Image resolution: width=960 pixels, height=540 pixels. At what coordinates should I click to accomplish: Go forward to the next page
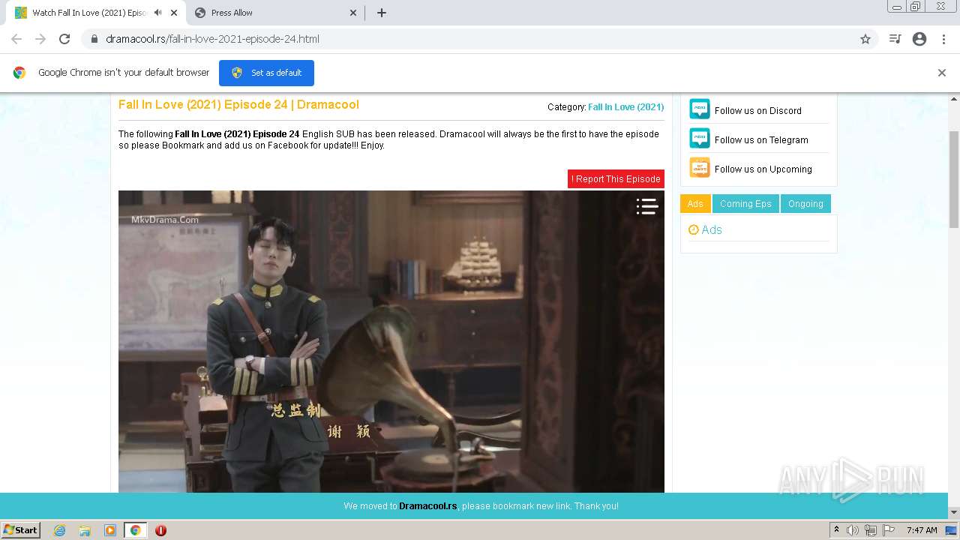coord(40,39)
